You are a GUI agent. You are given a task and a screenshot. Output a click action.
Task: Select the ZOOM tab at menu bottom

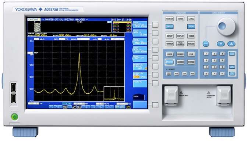click(139, 97)
